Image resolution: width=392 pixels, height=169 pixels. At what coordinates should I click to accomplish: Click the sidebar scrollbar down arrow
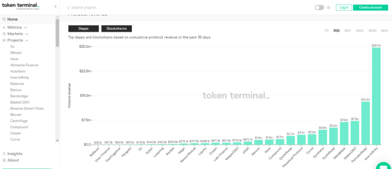(x=57, y=140)
